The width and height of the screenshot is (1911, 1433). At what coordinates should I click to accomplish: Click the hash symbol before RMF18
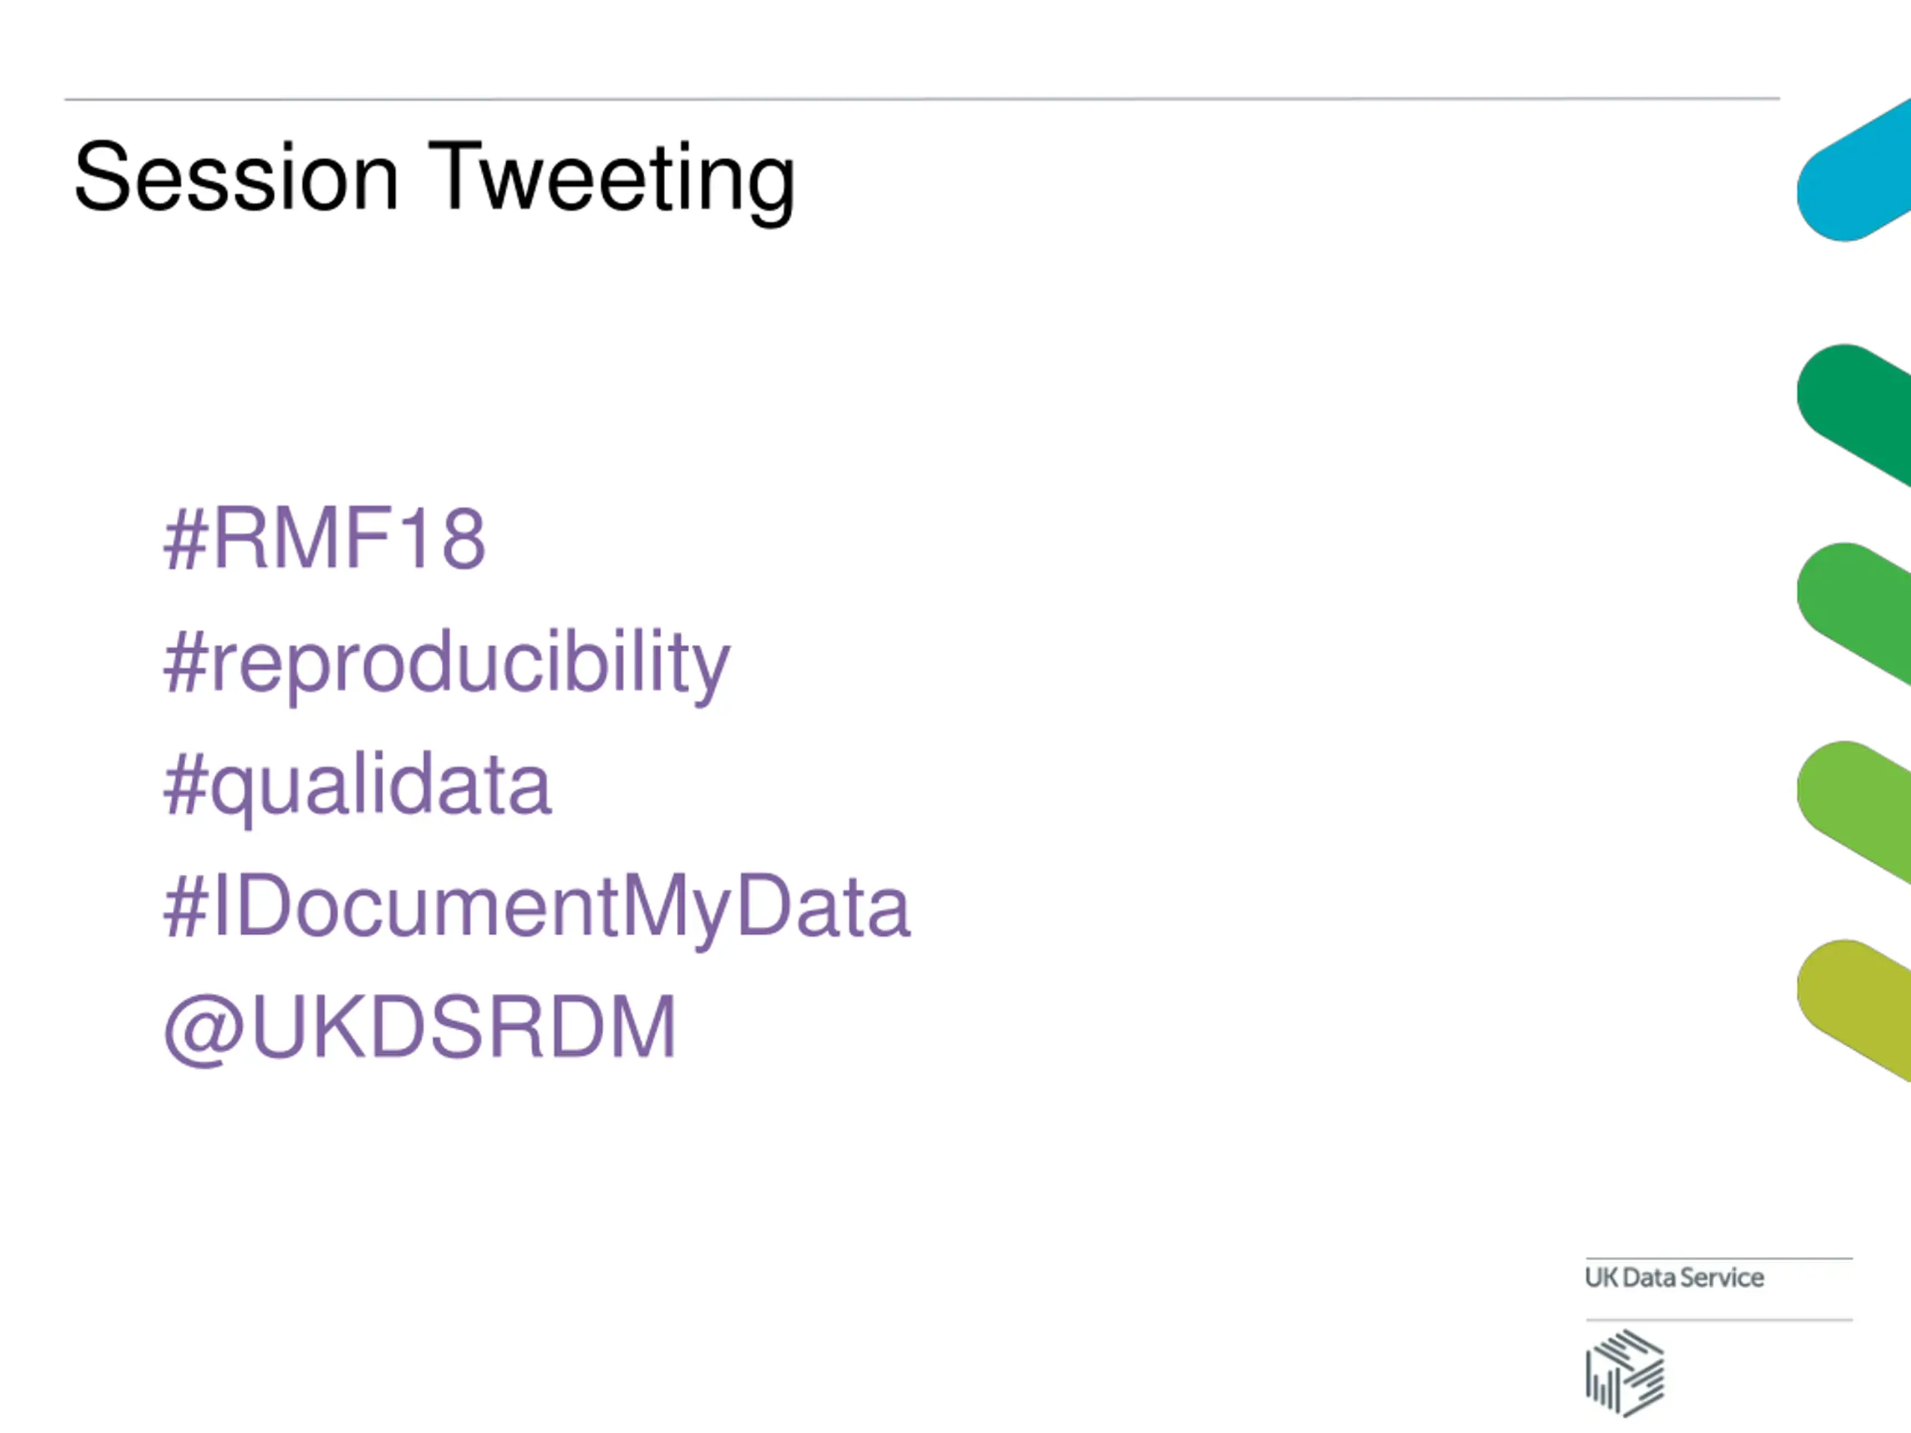tap(186, 539)
